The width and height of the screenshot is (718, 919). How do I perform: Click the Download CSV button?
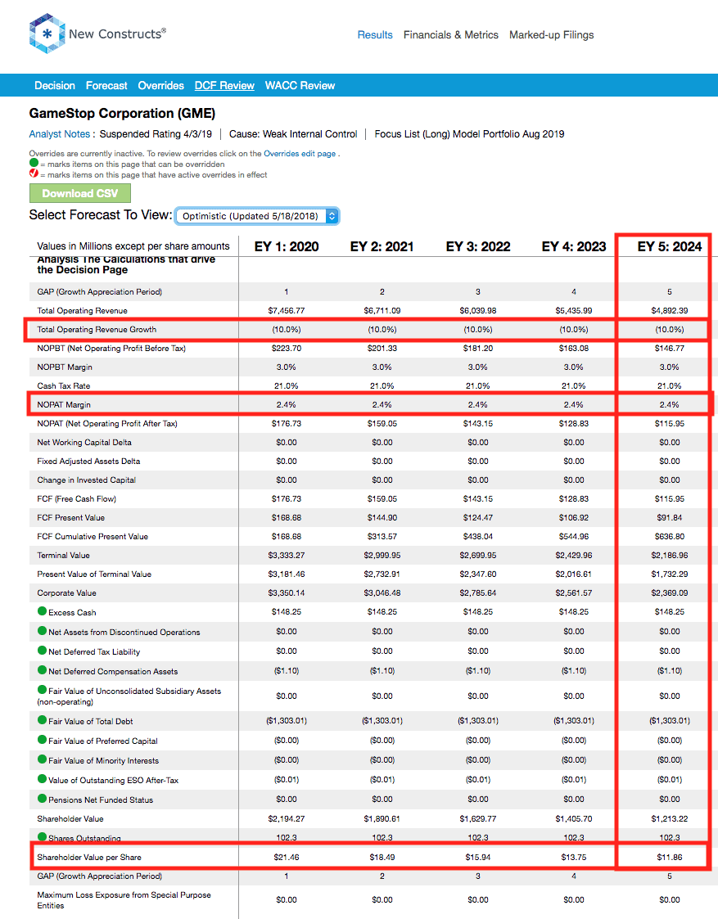click(x=80, y=193)
